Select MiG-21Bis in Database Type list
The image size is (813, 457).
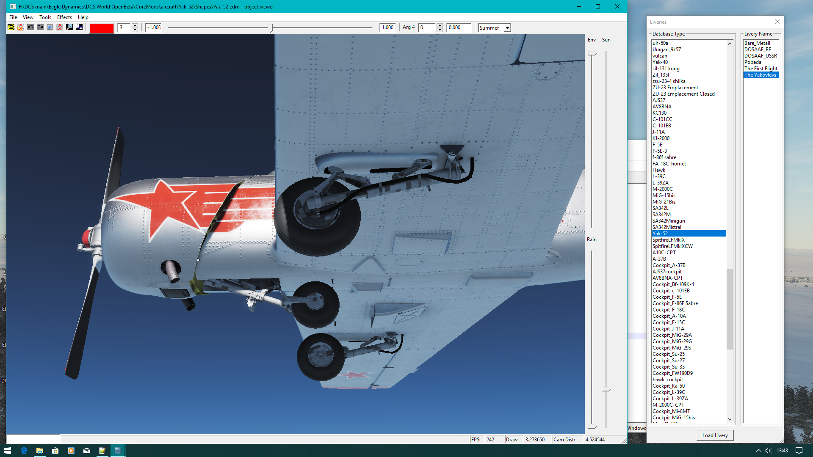[x=689, y=202]
